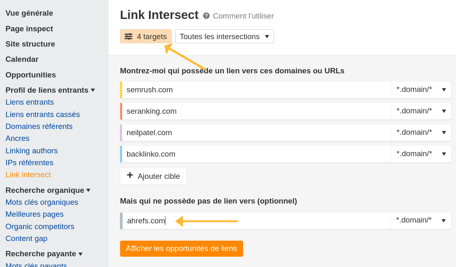Navigate to Domaines référents
This screenshot has width=456, height=267.
point(39,126)
